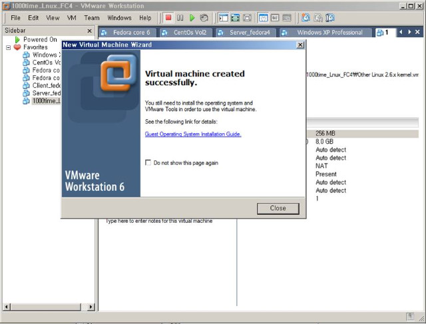Open the View menu
The image size is (426, 324).
click(x=53, y=18)
